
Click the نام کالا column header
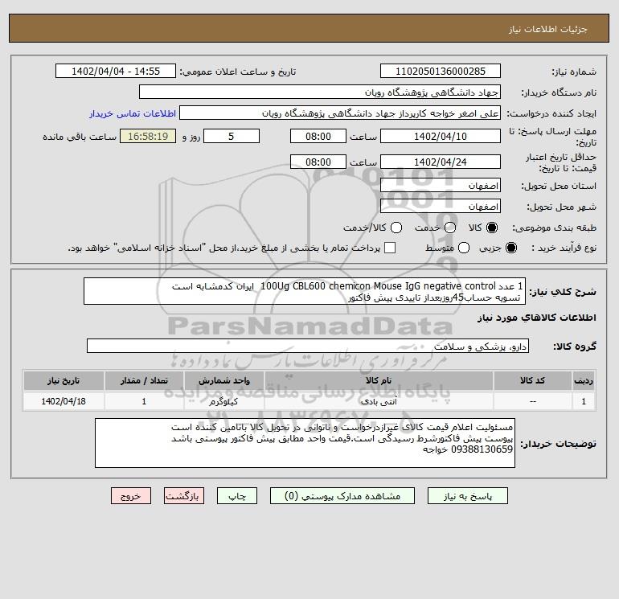(x=379, y=380)
